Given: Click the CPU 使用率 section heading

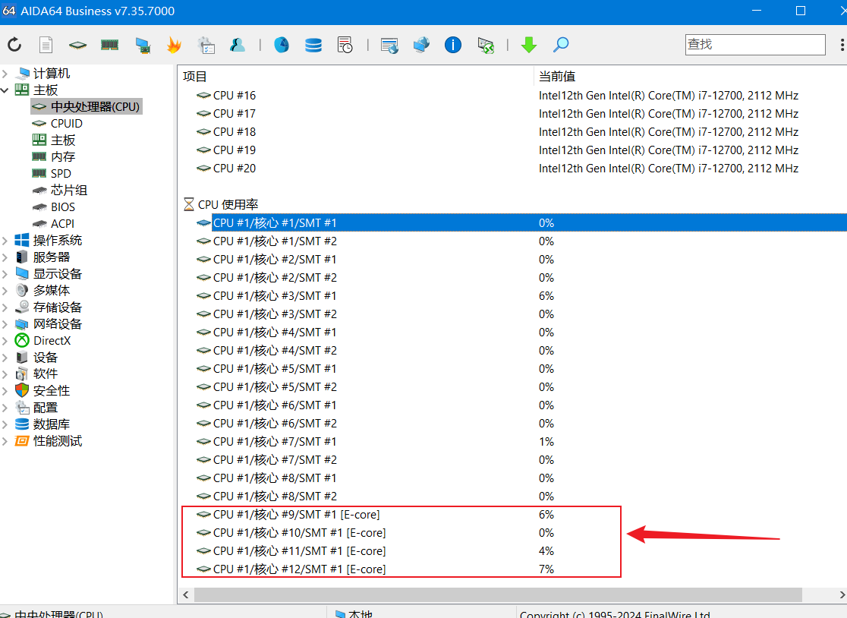Looking at the screenshot, I should (228, 205).
